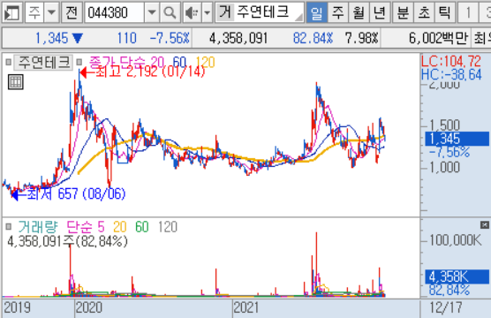Click the 6,002백만 trading value
Screen dimensions: 491x318
[x=438, y=38]
